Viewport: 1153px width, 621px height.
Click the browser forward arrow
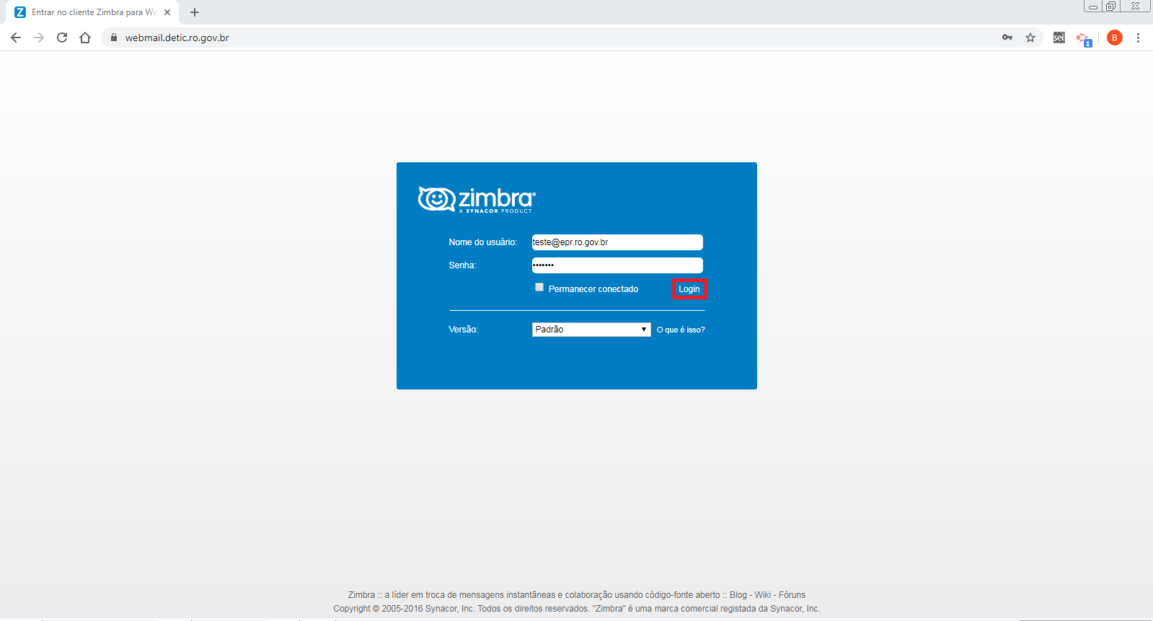[39, 38]
